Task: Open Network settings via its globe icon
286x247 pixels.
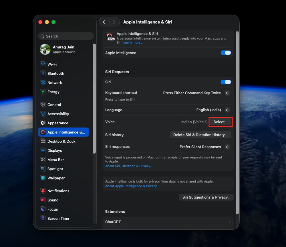Action: [x=43, y=83]
